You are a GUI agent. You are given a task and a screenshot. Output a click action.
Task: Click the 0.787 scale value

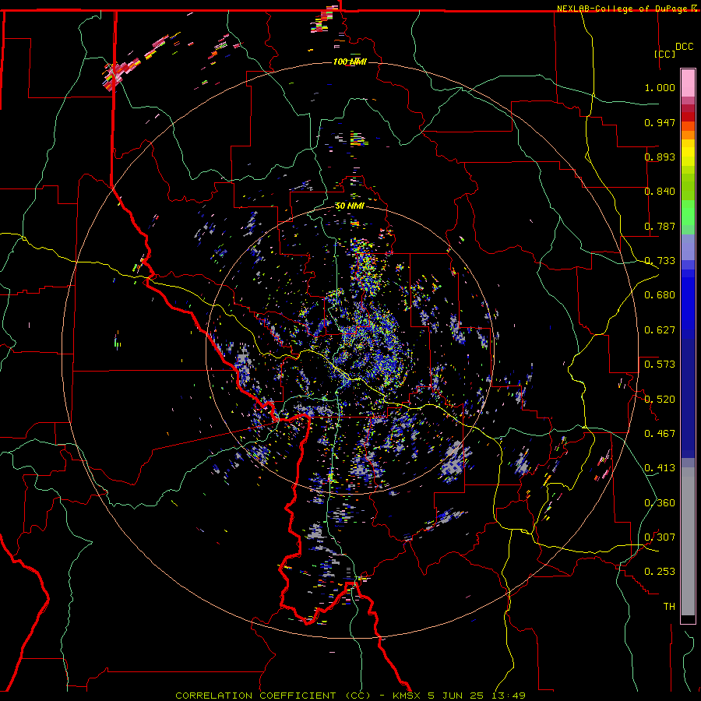[x=660, y=226]
